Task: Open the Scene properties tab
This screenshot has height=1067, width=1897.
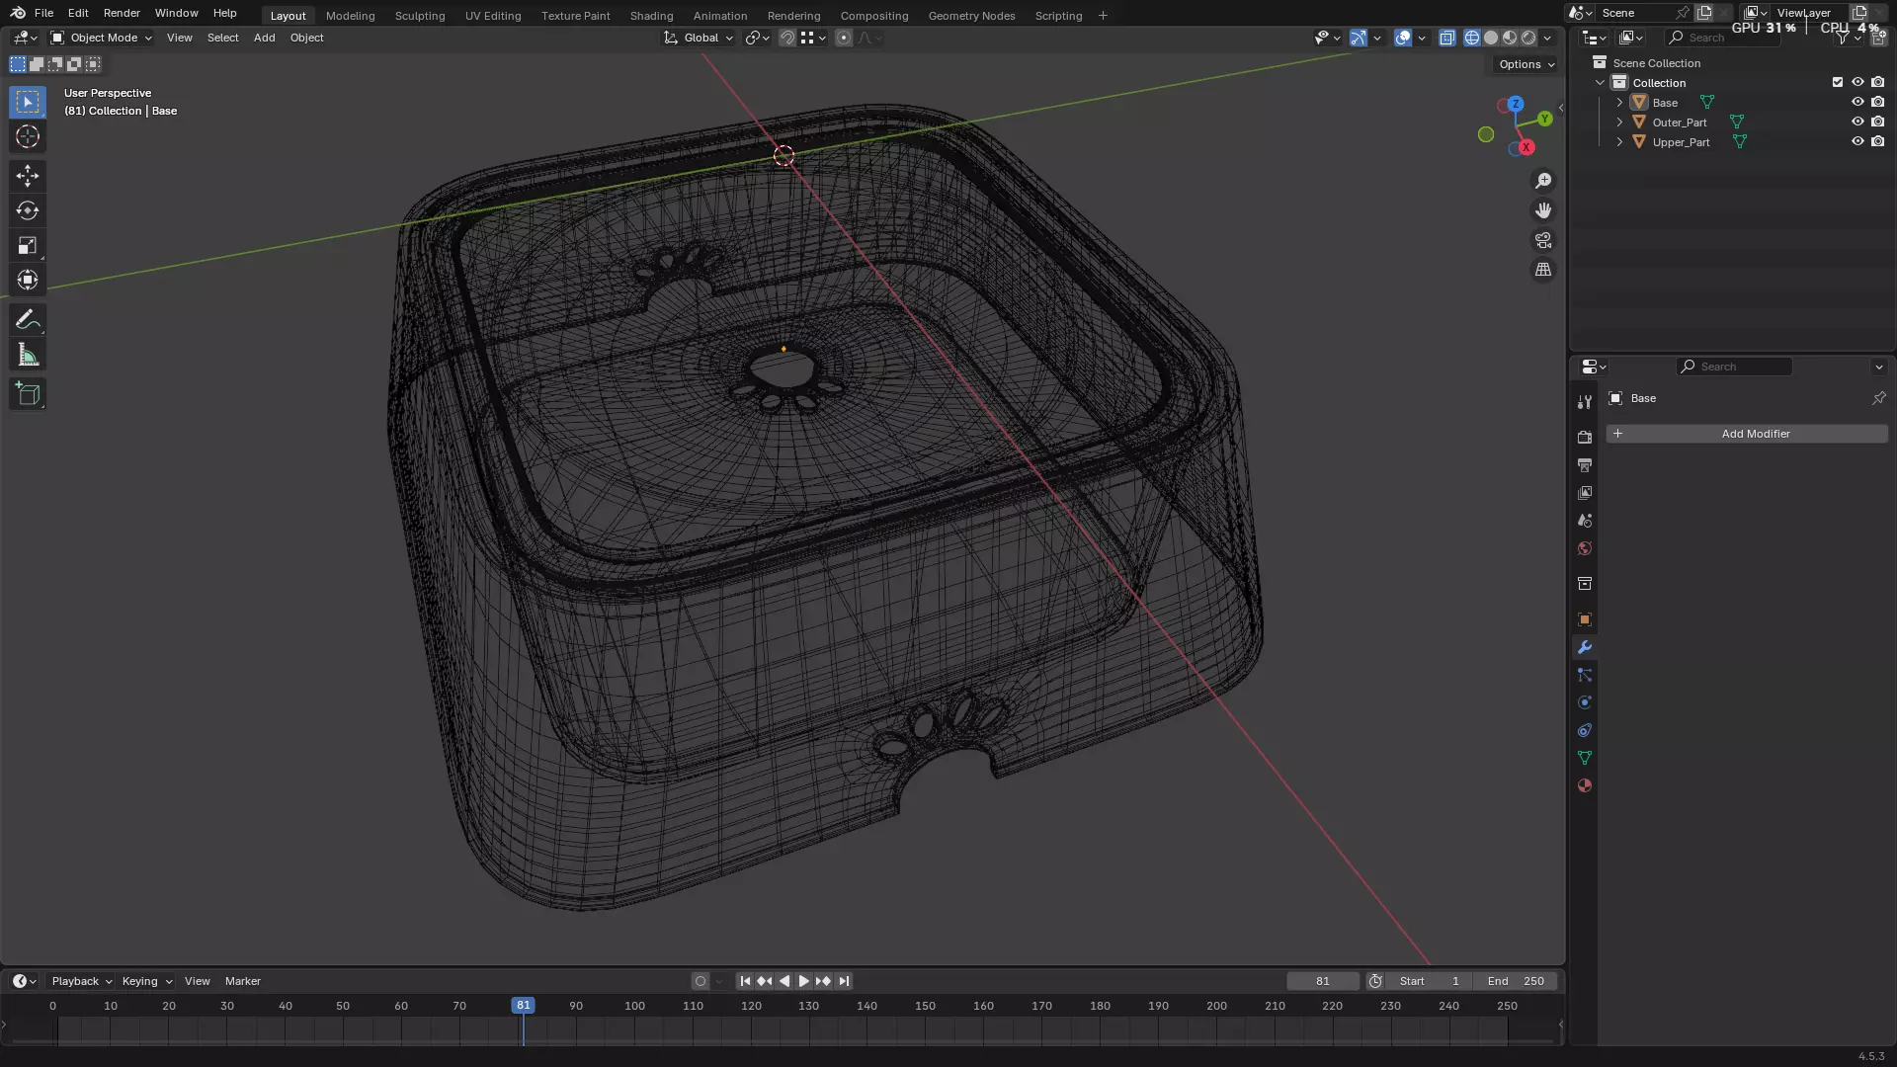Action: pyautogui.click(x=1585, y=520)
